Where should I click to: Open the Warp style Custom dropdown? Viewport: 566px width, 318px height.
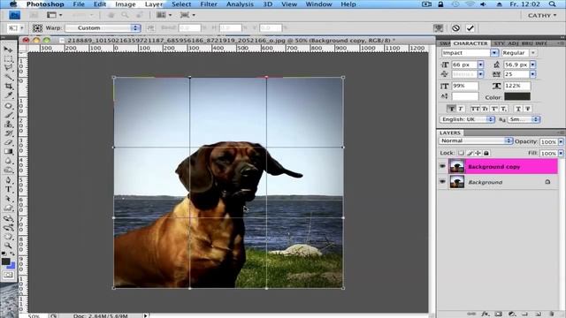(103, 27)
